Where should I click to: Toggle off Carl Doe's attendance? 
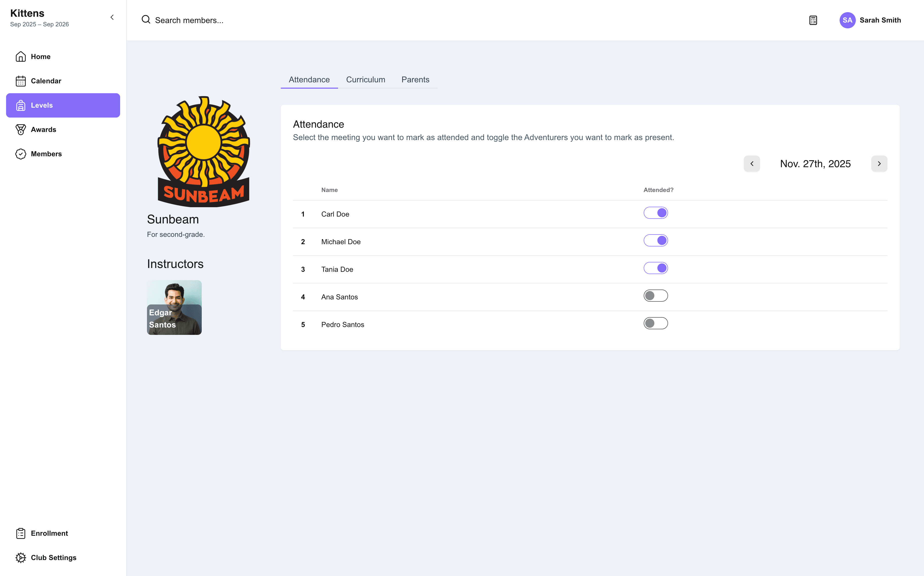655,213
